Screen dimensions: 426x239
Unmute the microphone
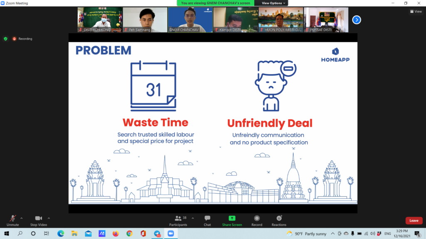click(x=12, y=219)
